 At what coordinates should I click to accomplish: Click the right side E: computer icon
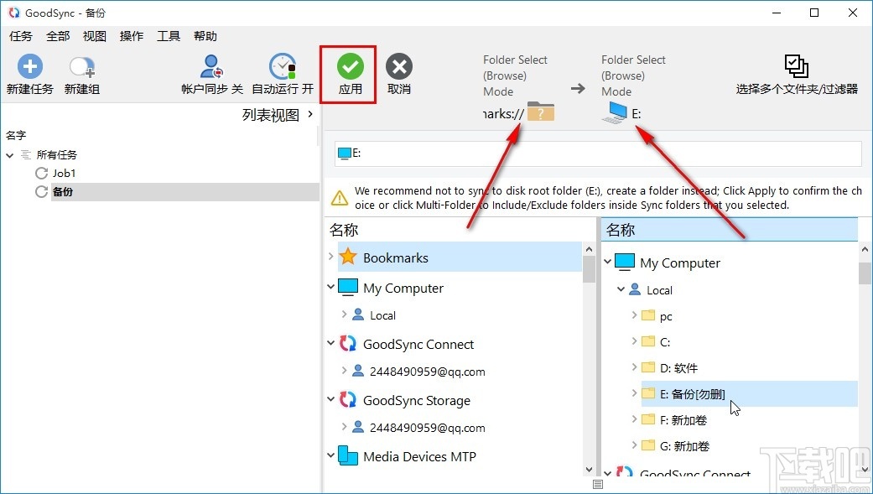pyautogui.click(x=615, y=114)
